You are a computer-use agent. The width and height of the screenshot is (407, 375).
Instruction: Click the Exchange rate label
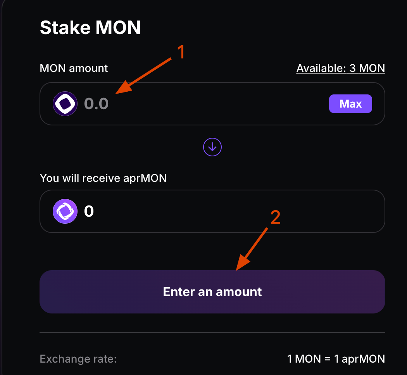[x=78, y=359]
